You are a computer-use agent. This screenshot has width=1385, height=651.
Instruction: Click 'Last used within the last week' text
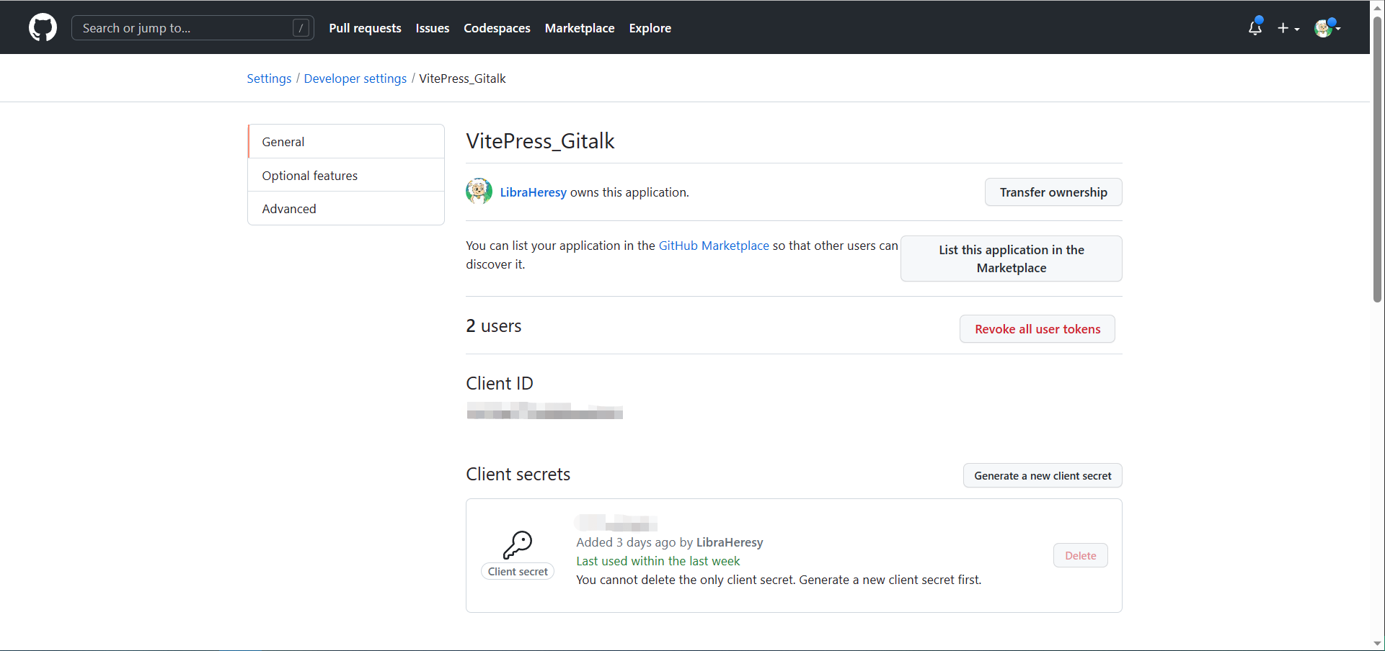pos(658,561)
